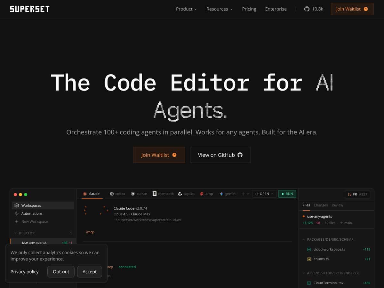Click the copilot agent icon
Viewport: 384px width, 288px height.
coord(180,194)
